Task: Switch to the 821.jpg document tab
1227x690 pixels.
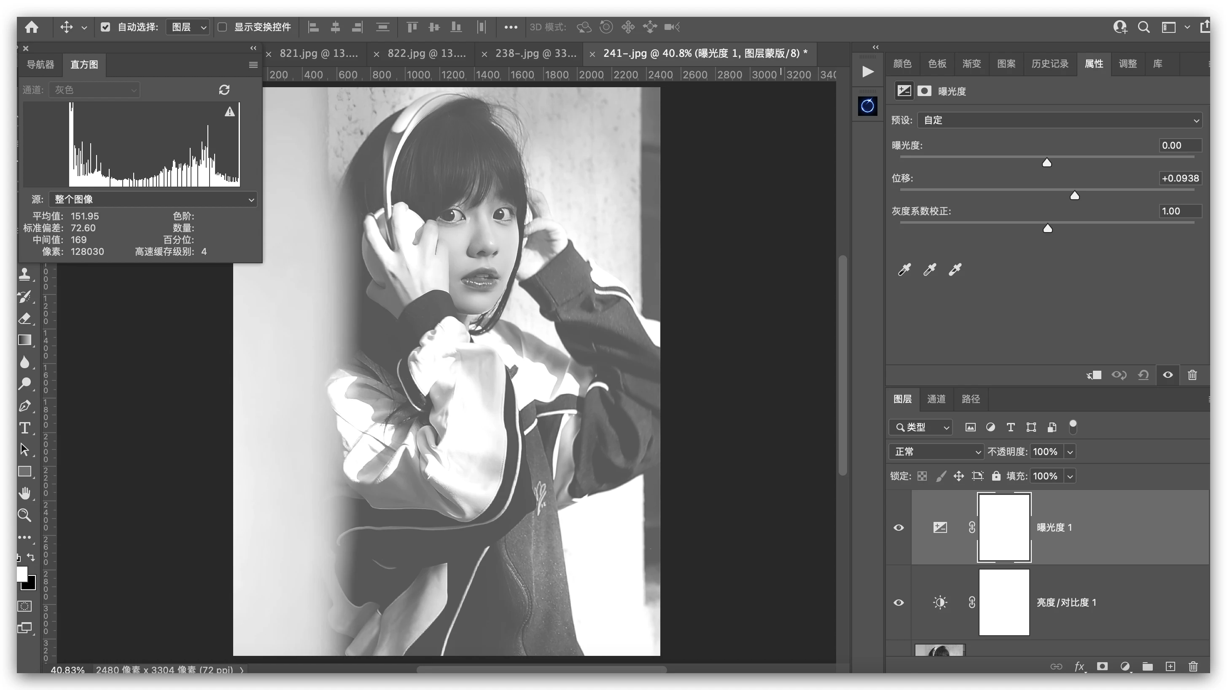Action: click(x=318, y=53)
